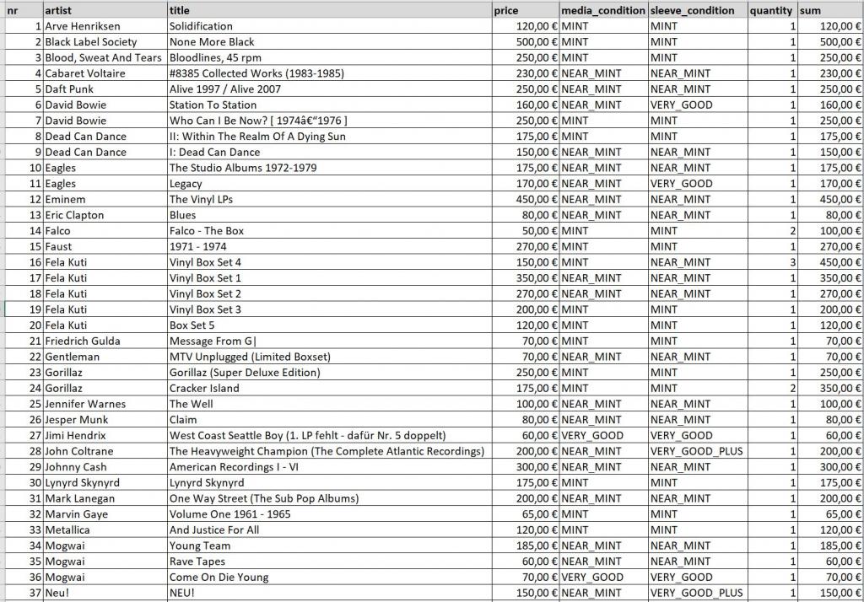The height and width of the screenshot is (602, 864).
Task: Click the 'media_condition' header cell
Action: pyautogui.click(x=603, y=10)
